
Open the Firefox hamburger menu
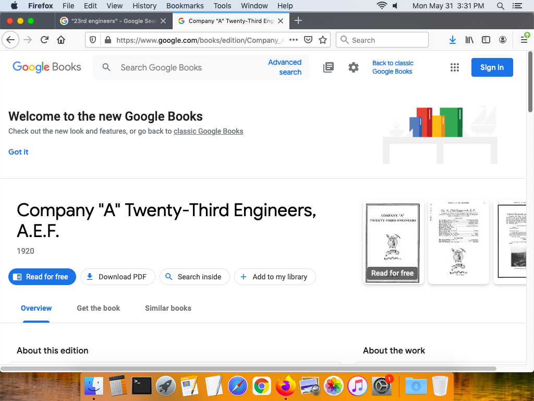click(x=524, y=40)
